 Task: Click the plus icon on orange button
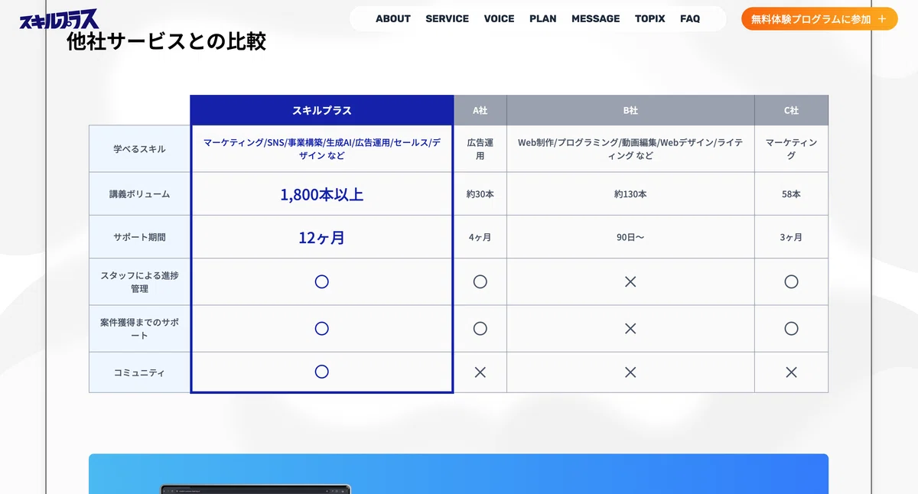point(883,19)
